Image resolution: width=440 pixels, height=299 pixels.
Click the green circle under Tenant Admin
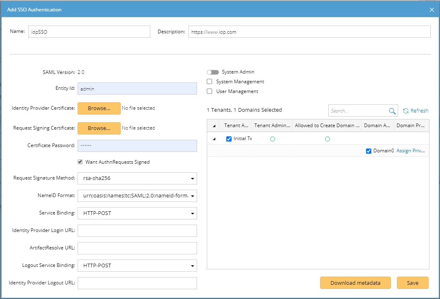point(272,139)
